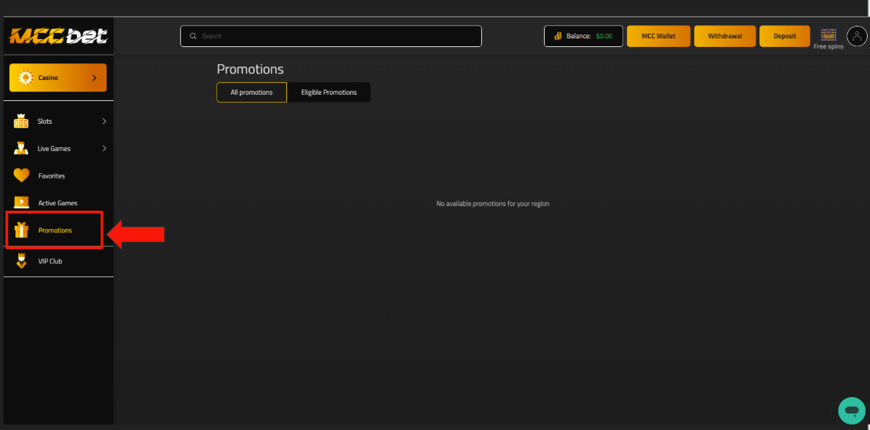Open the MCC Wallet button
This screenshot has height=430, width=870.
click(x=658, y=36)
